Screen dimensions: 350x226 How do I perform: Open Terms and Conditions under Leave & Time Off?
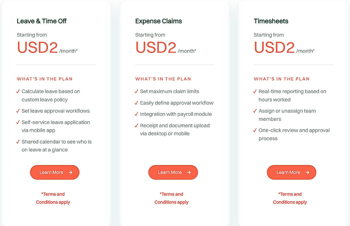53,198
